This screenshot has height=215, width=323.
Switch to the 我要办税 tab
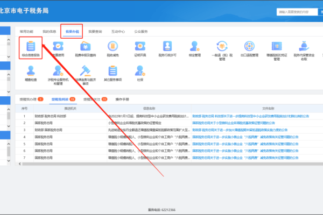click(72, 32)
